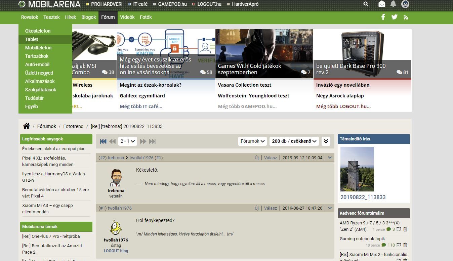Select Tablet in the dropdown menu
453x261 pixels.
click(x=45, y=39)
